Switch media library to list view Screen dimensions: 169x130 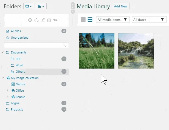point(83,19)
